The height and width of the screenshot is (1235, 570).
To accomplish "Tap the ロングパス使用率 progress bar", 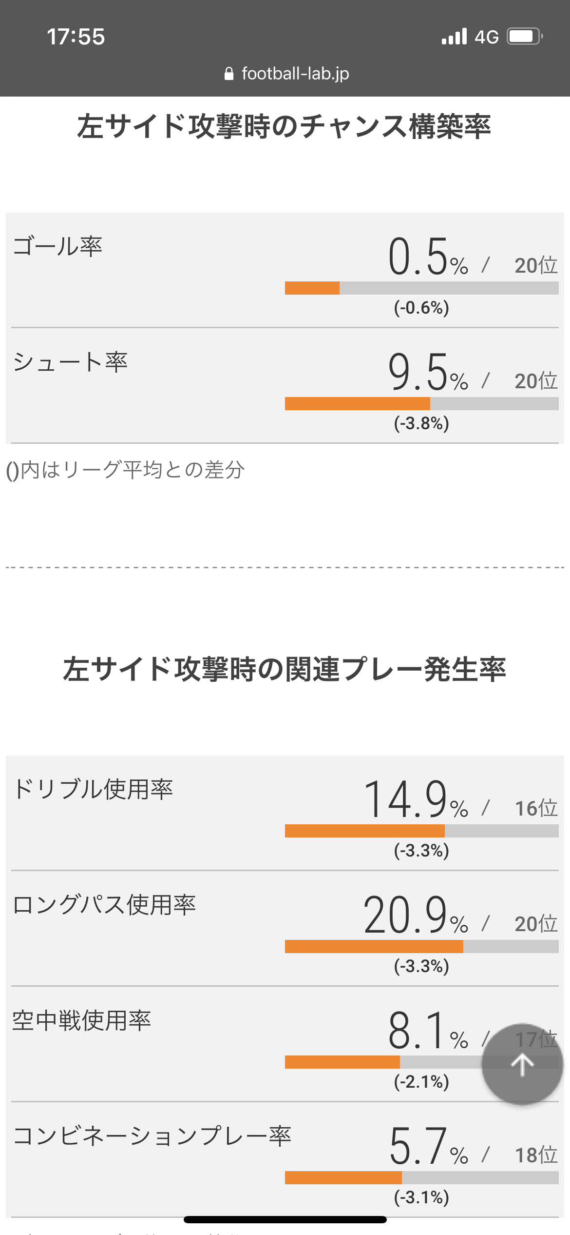I will [422, 946].
